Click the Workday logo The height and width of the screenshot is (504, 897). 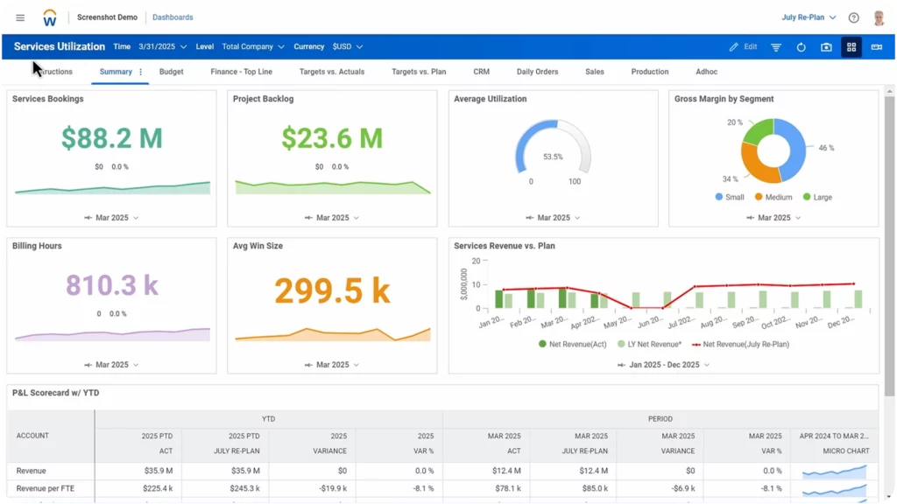pyautogui.click(x=50, y=17)
